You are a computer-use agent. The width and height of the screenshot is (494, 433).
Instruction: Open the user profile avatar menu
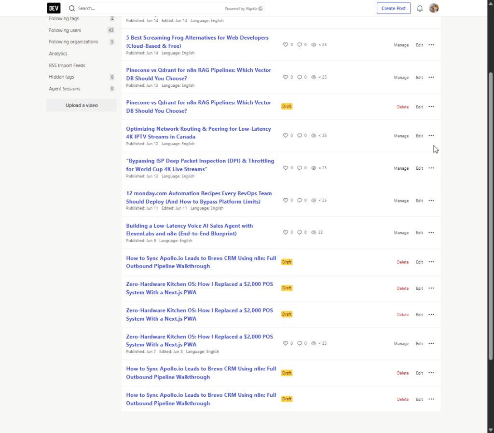[x=434, y=8]
